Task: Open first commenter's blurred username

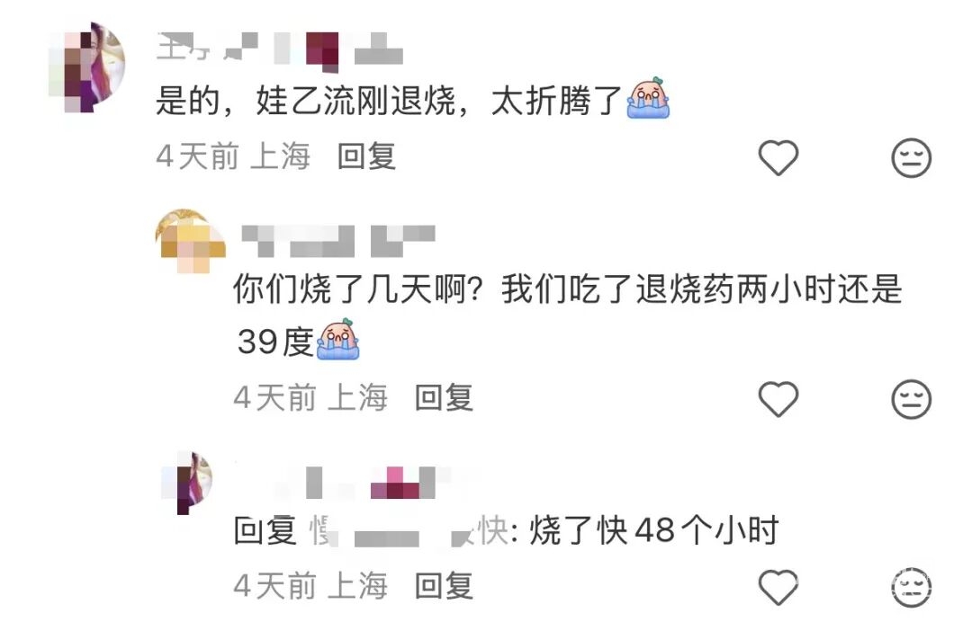Action: (x=280, y=49)
